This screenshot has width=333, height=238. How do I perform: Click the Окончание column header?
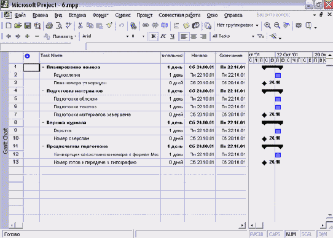(x=231, y=57)
